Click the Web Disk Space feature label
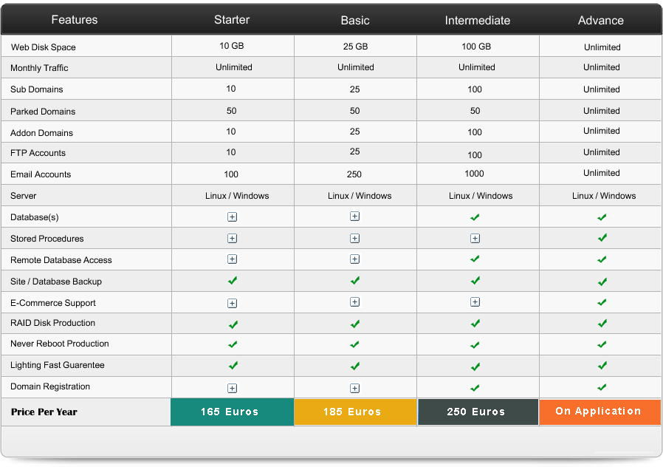The height and width of the screenshot is (467, 663). (x=43, y=47)
